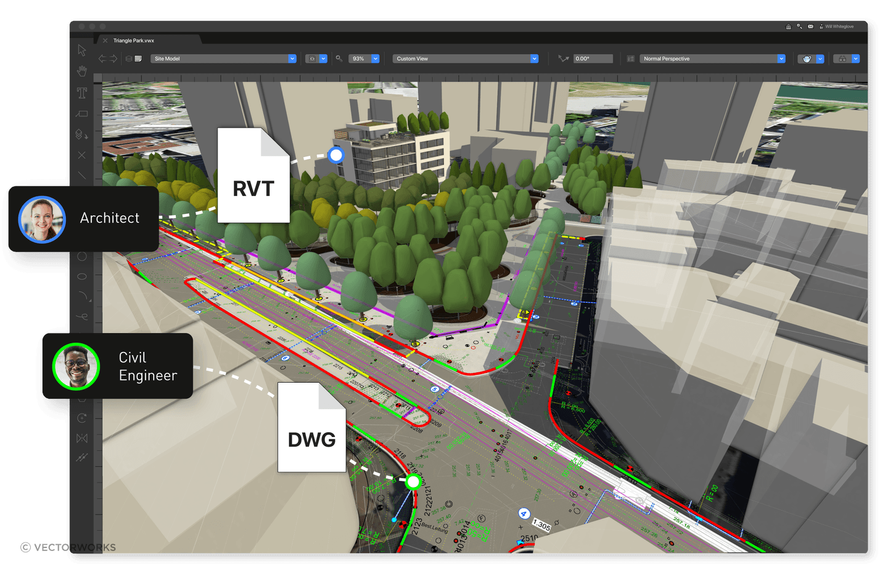Select the arrow Selection tool
Screen dimensions: 888x572
pos(82,50)
